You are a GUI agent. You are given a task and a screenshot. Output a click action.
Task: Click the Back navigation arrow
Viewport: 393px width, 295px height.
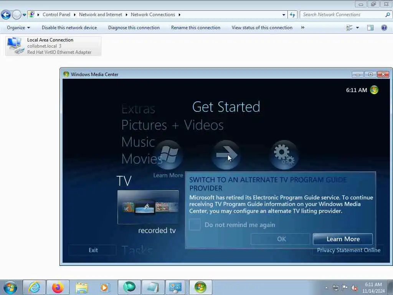click(x=6, y=15)
